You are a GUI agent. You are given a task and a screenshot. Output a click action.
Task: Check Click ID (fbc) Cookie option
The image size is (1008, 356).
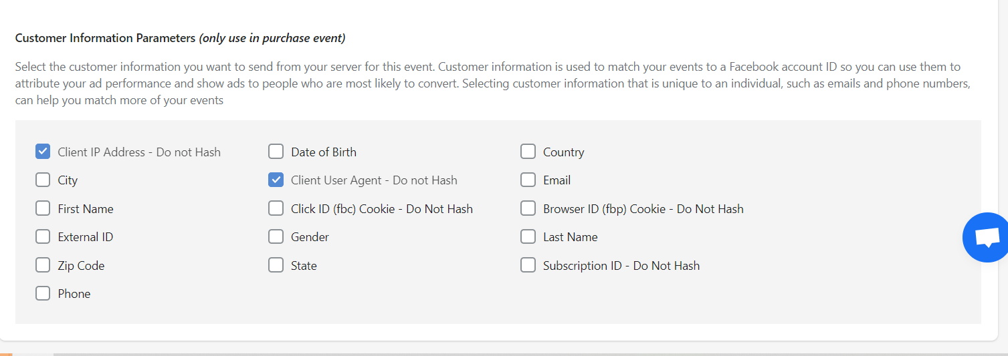(276, 208)
